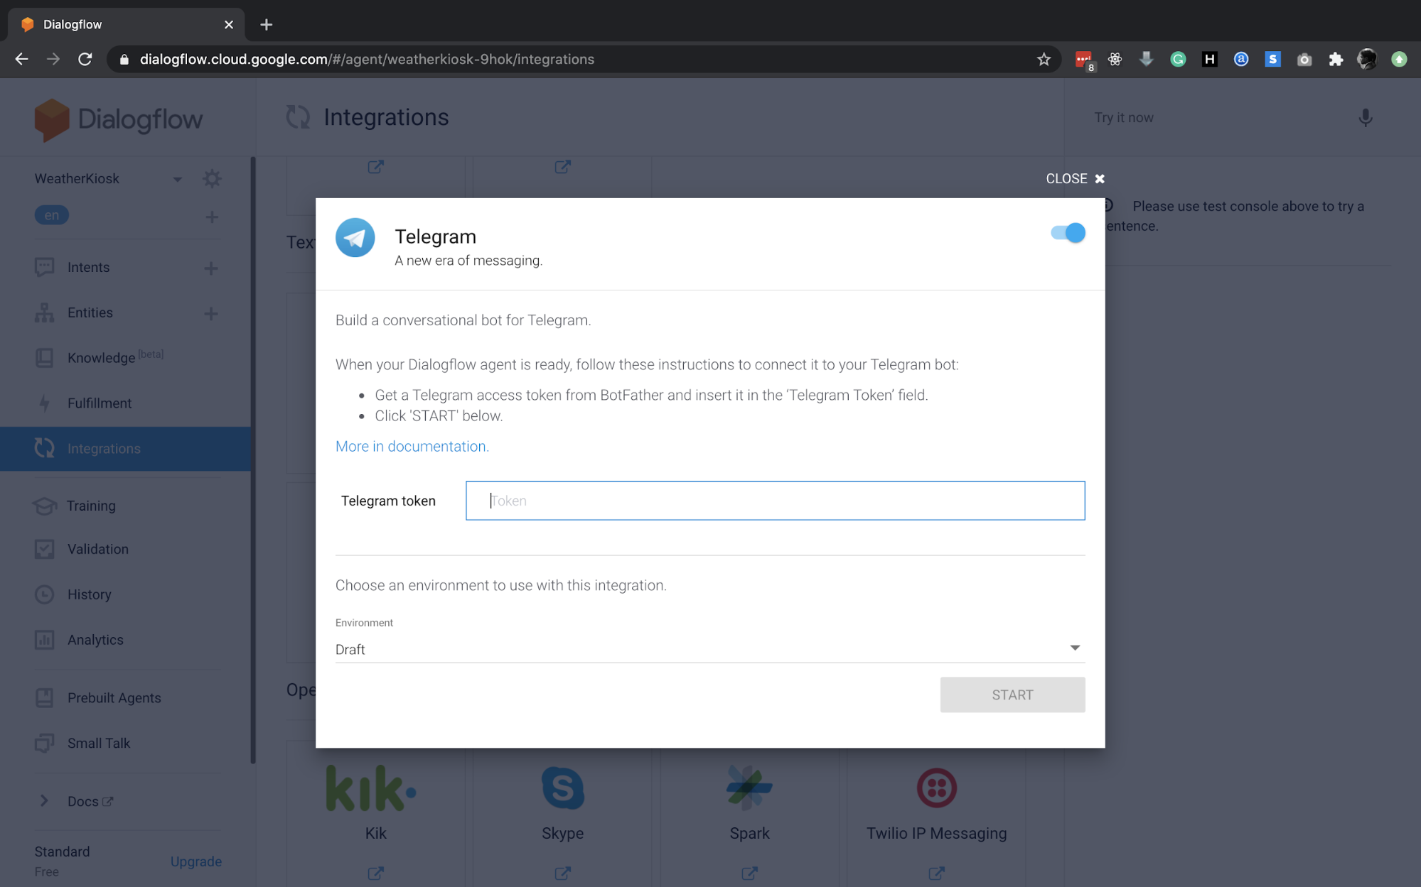Click the microphone icon in Try it now

tap(1365, 118)
